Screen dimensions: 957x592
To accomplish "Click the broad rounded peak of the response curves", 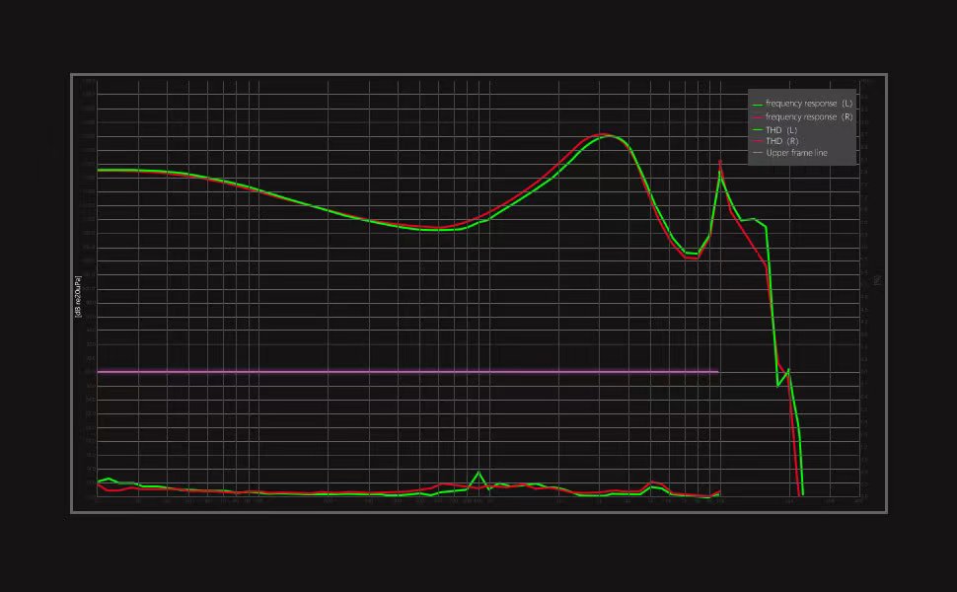I will pyautogui.click(x=606, y=135).
